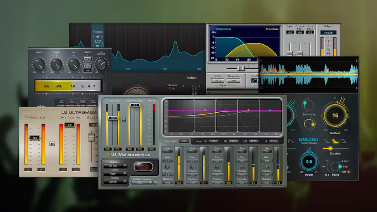Click the LFE Output knob
This screenshot has height=212, width=377.
coord(100,65)
